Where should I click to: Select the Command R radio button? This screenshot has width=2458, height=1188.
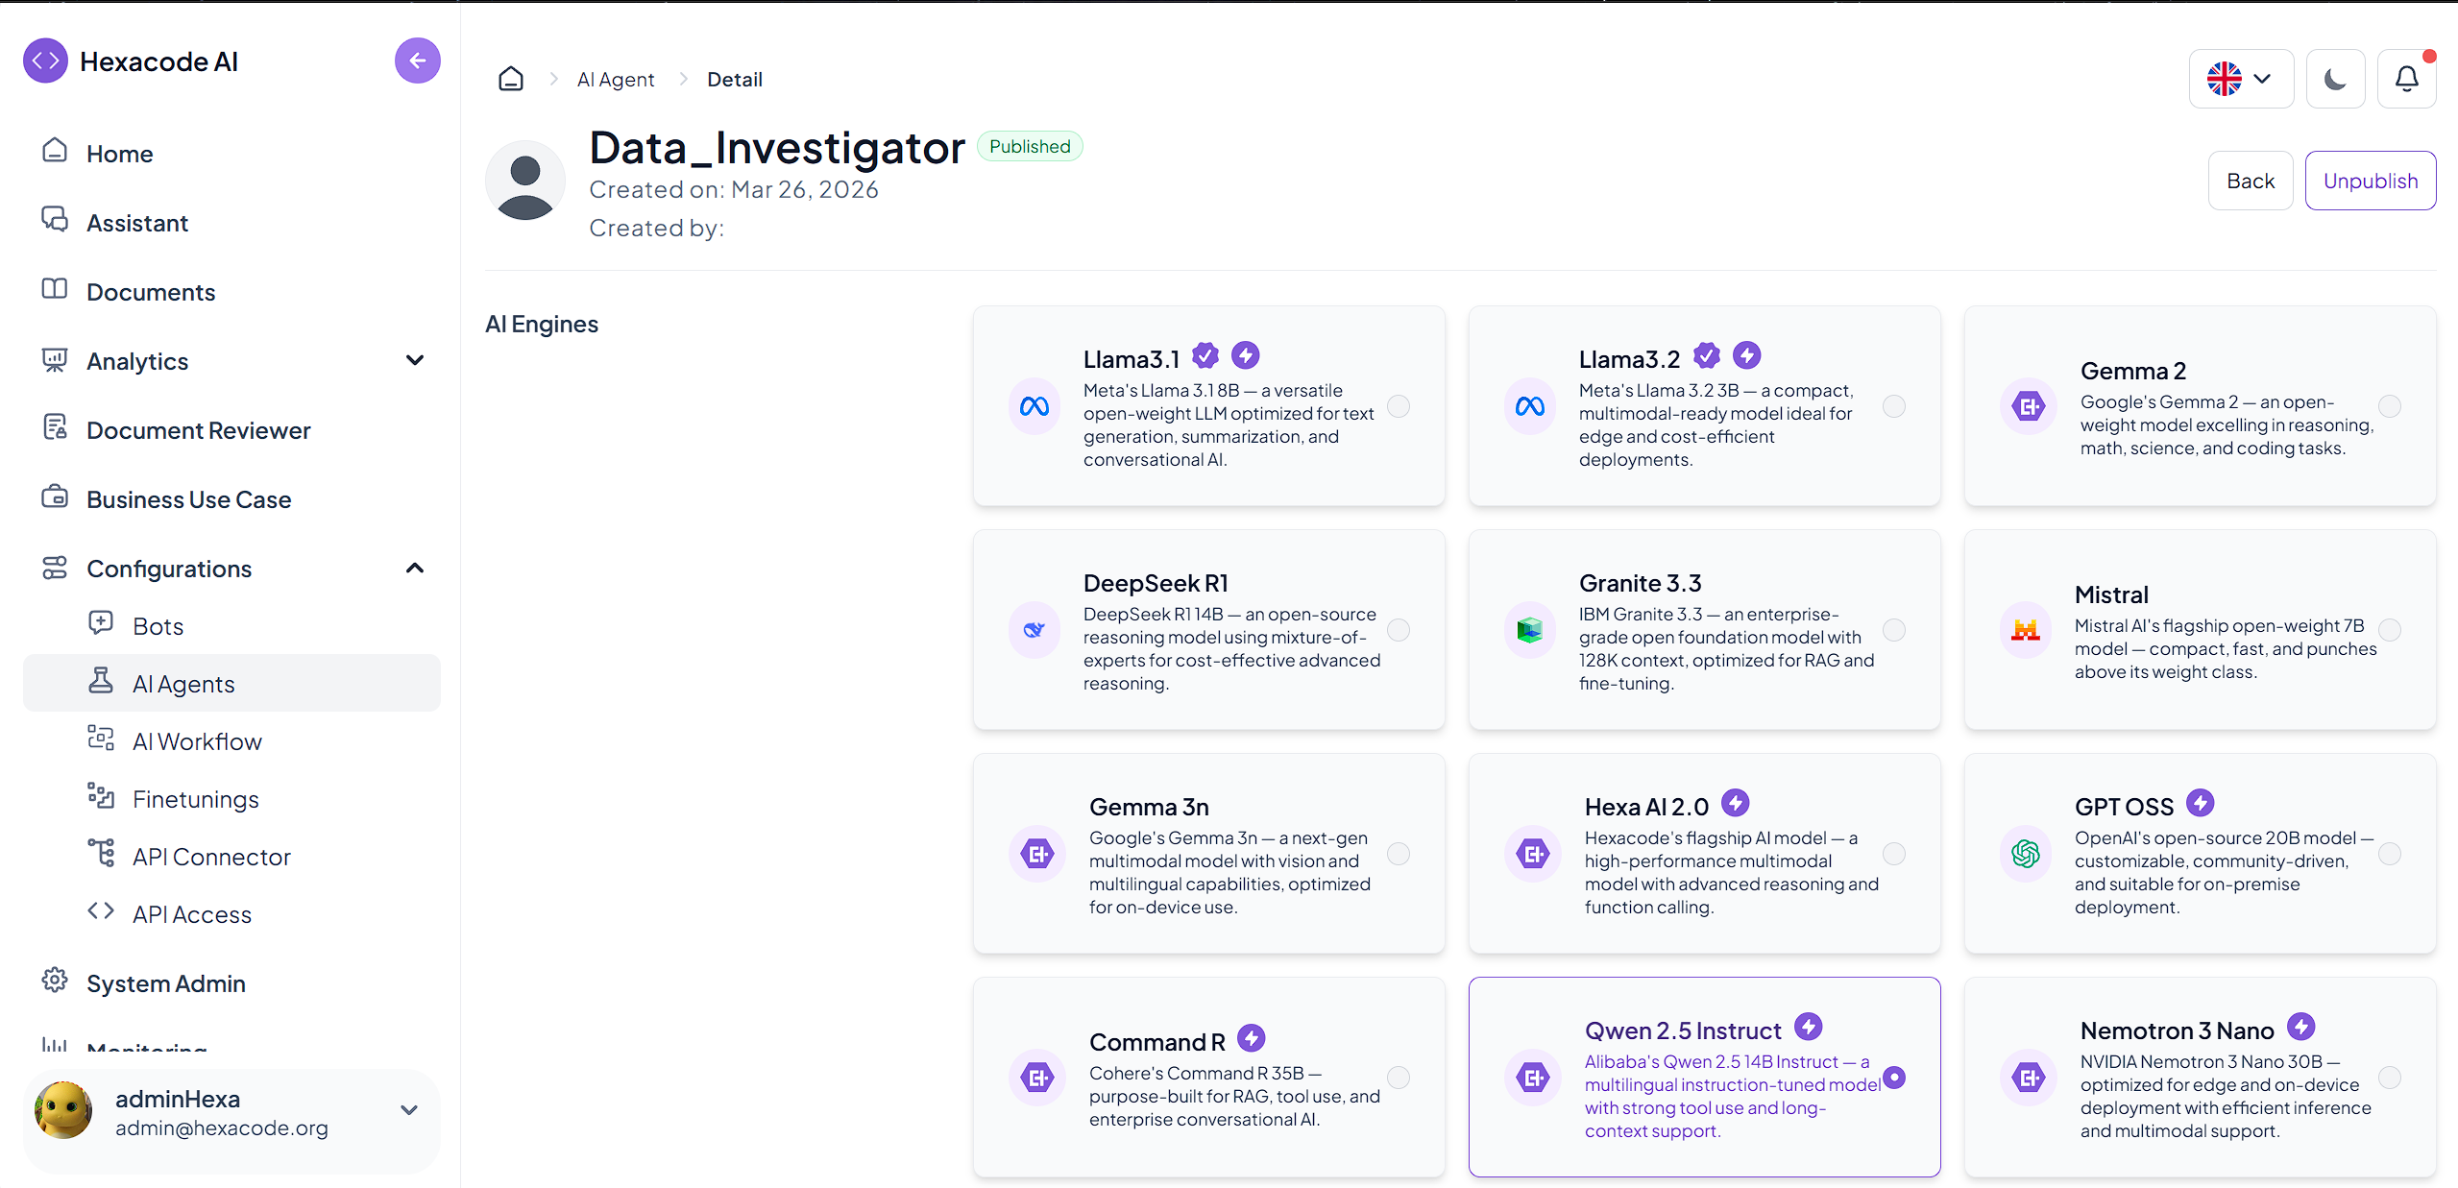pos(1399,1078)
